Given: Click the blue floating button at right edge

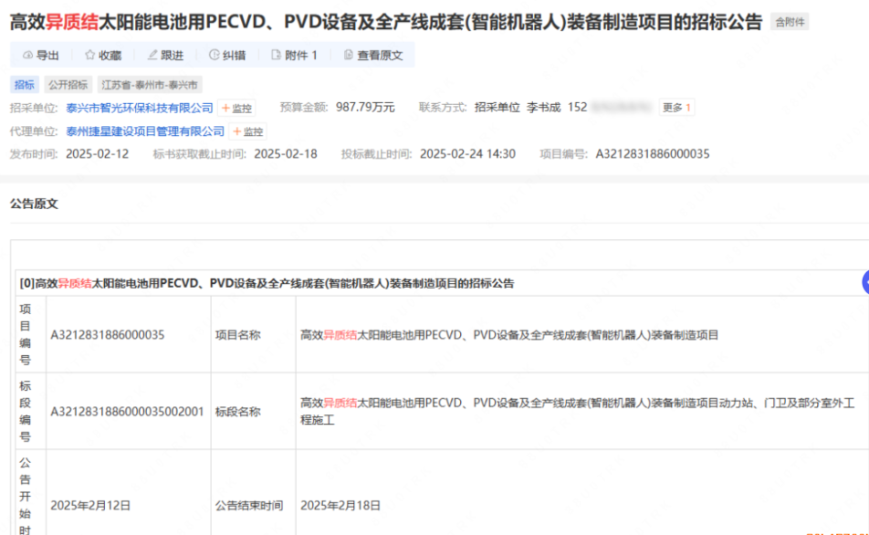Looking at the screenshot, I should pyautogui.click(x=864, y=282).
